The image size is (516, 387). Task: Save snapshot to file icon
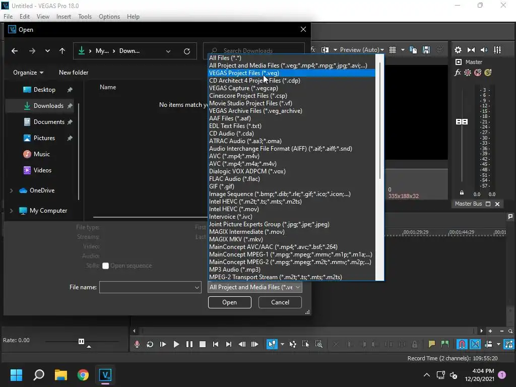(x=426, y=50)
